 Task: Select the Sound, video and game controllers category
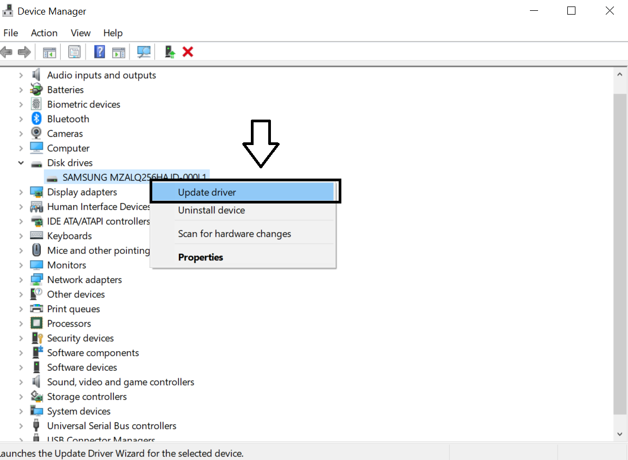120,382
